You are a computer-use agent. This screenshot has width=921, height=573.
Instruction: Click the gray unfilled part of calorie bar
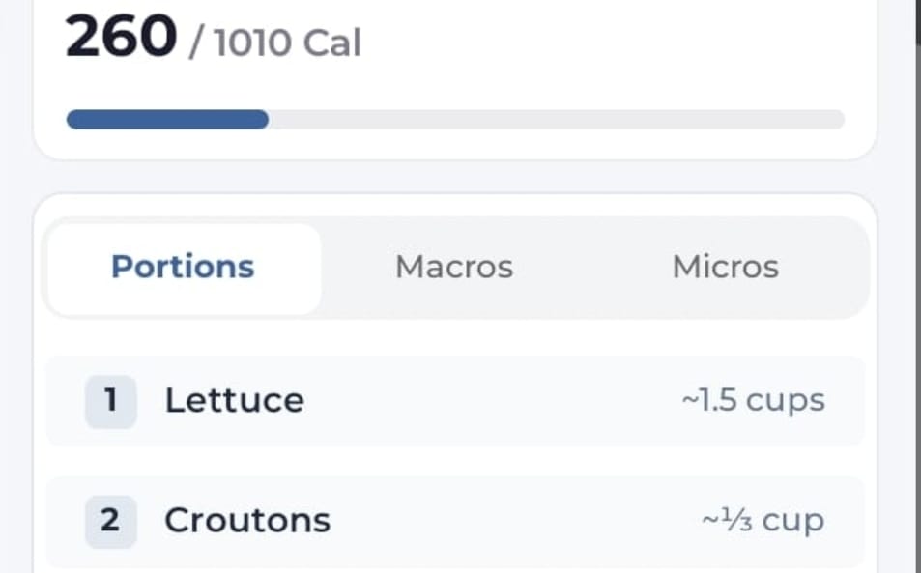pos(557,120)
